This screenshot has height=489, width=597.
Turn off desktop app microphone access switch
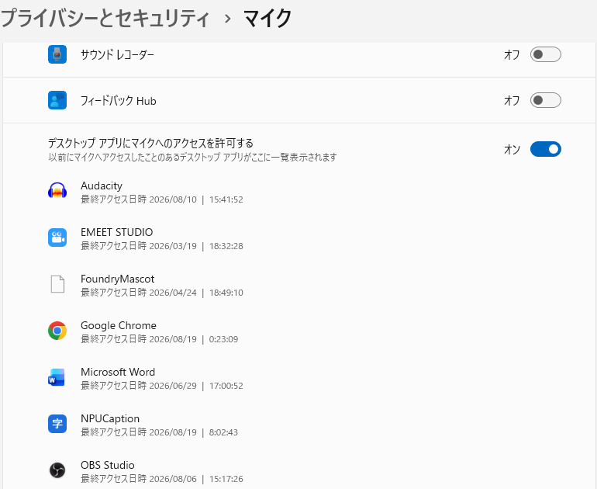tap(545, 149)
